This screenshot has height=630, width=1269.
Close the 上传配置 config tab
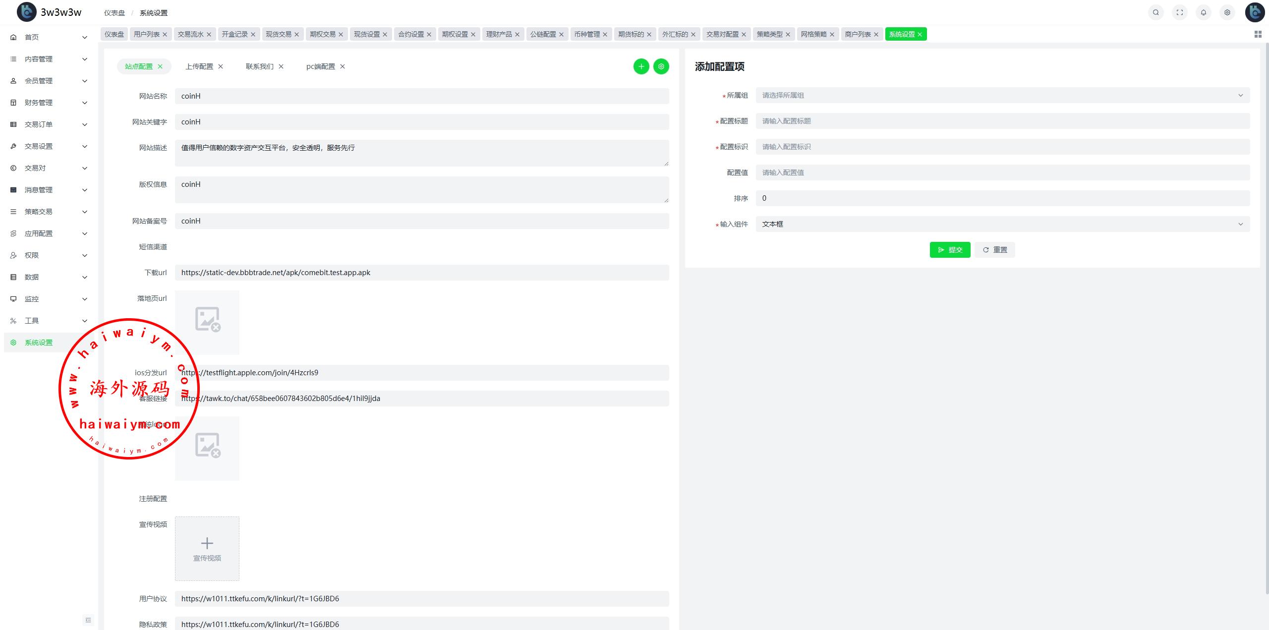[x=221, y=66]
